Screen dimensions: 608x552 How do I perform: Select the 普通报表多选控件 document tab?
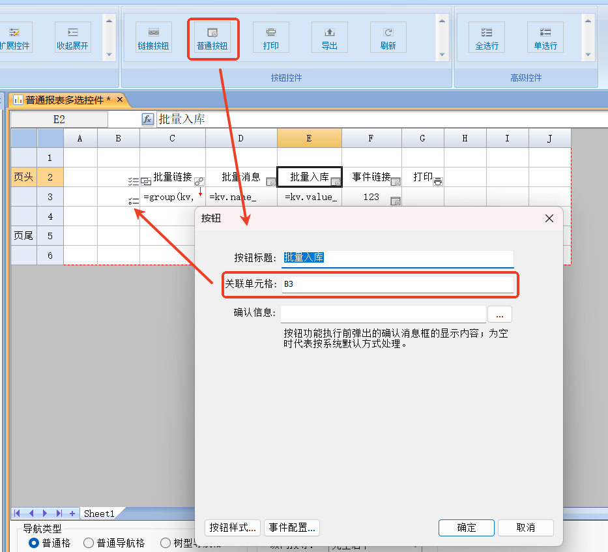tap(65, 100)
